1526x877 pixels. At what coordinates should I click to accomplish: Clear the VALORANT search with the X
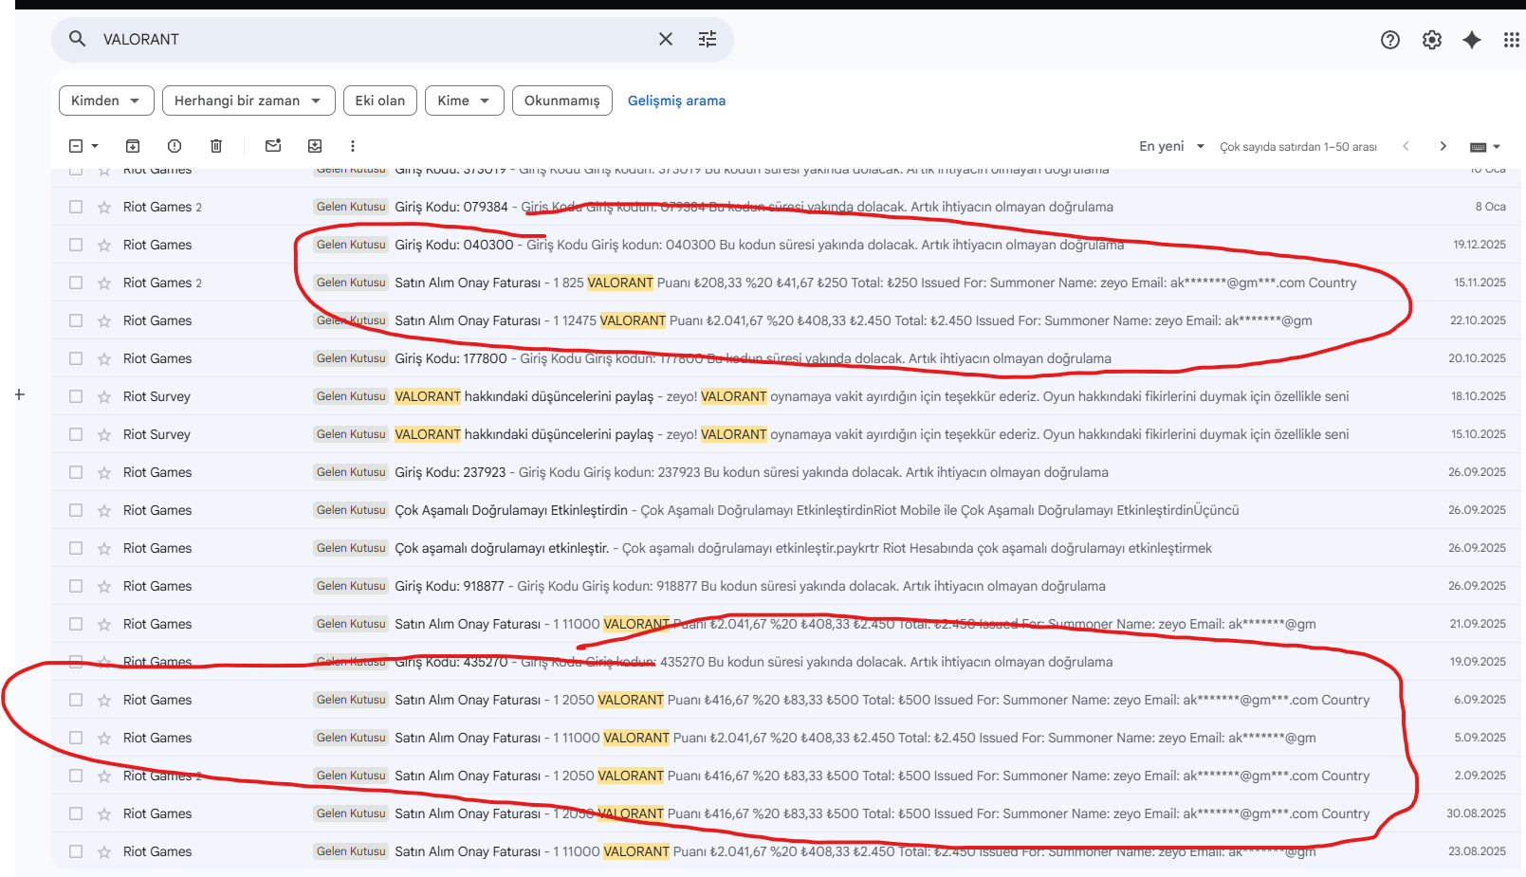click(x=666, y=39)
